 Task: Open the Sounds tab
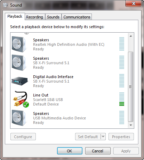53,17
